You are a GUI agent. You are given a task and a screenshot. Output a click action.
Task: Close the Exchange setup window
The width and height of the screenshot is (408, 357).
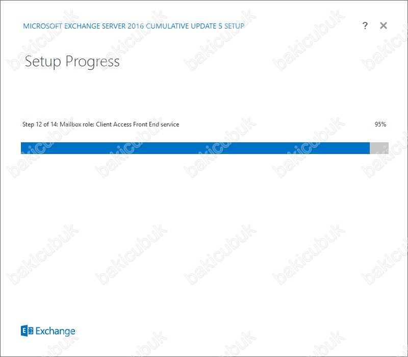(x=384, y=25)
